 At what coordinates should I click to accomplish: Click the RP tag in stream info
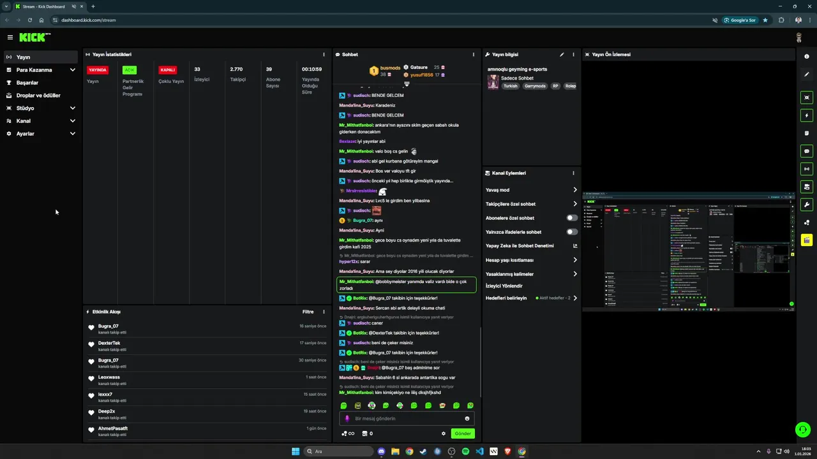point(555,86)
